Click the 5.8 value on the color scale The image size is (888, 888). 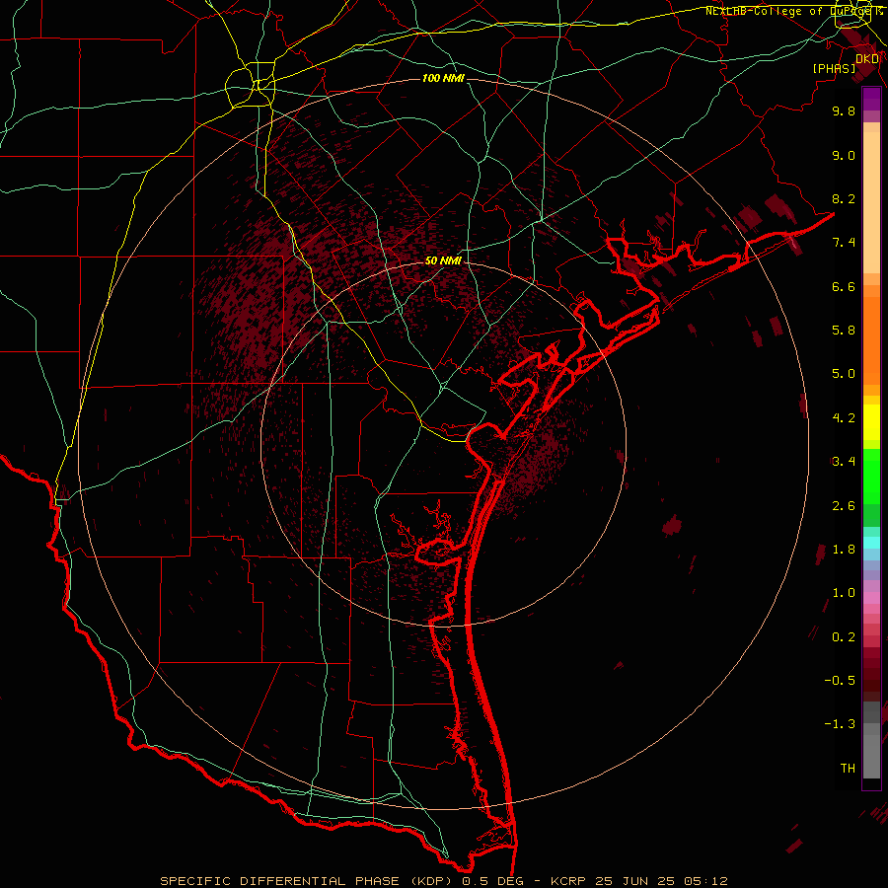click(844, 331)
